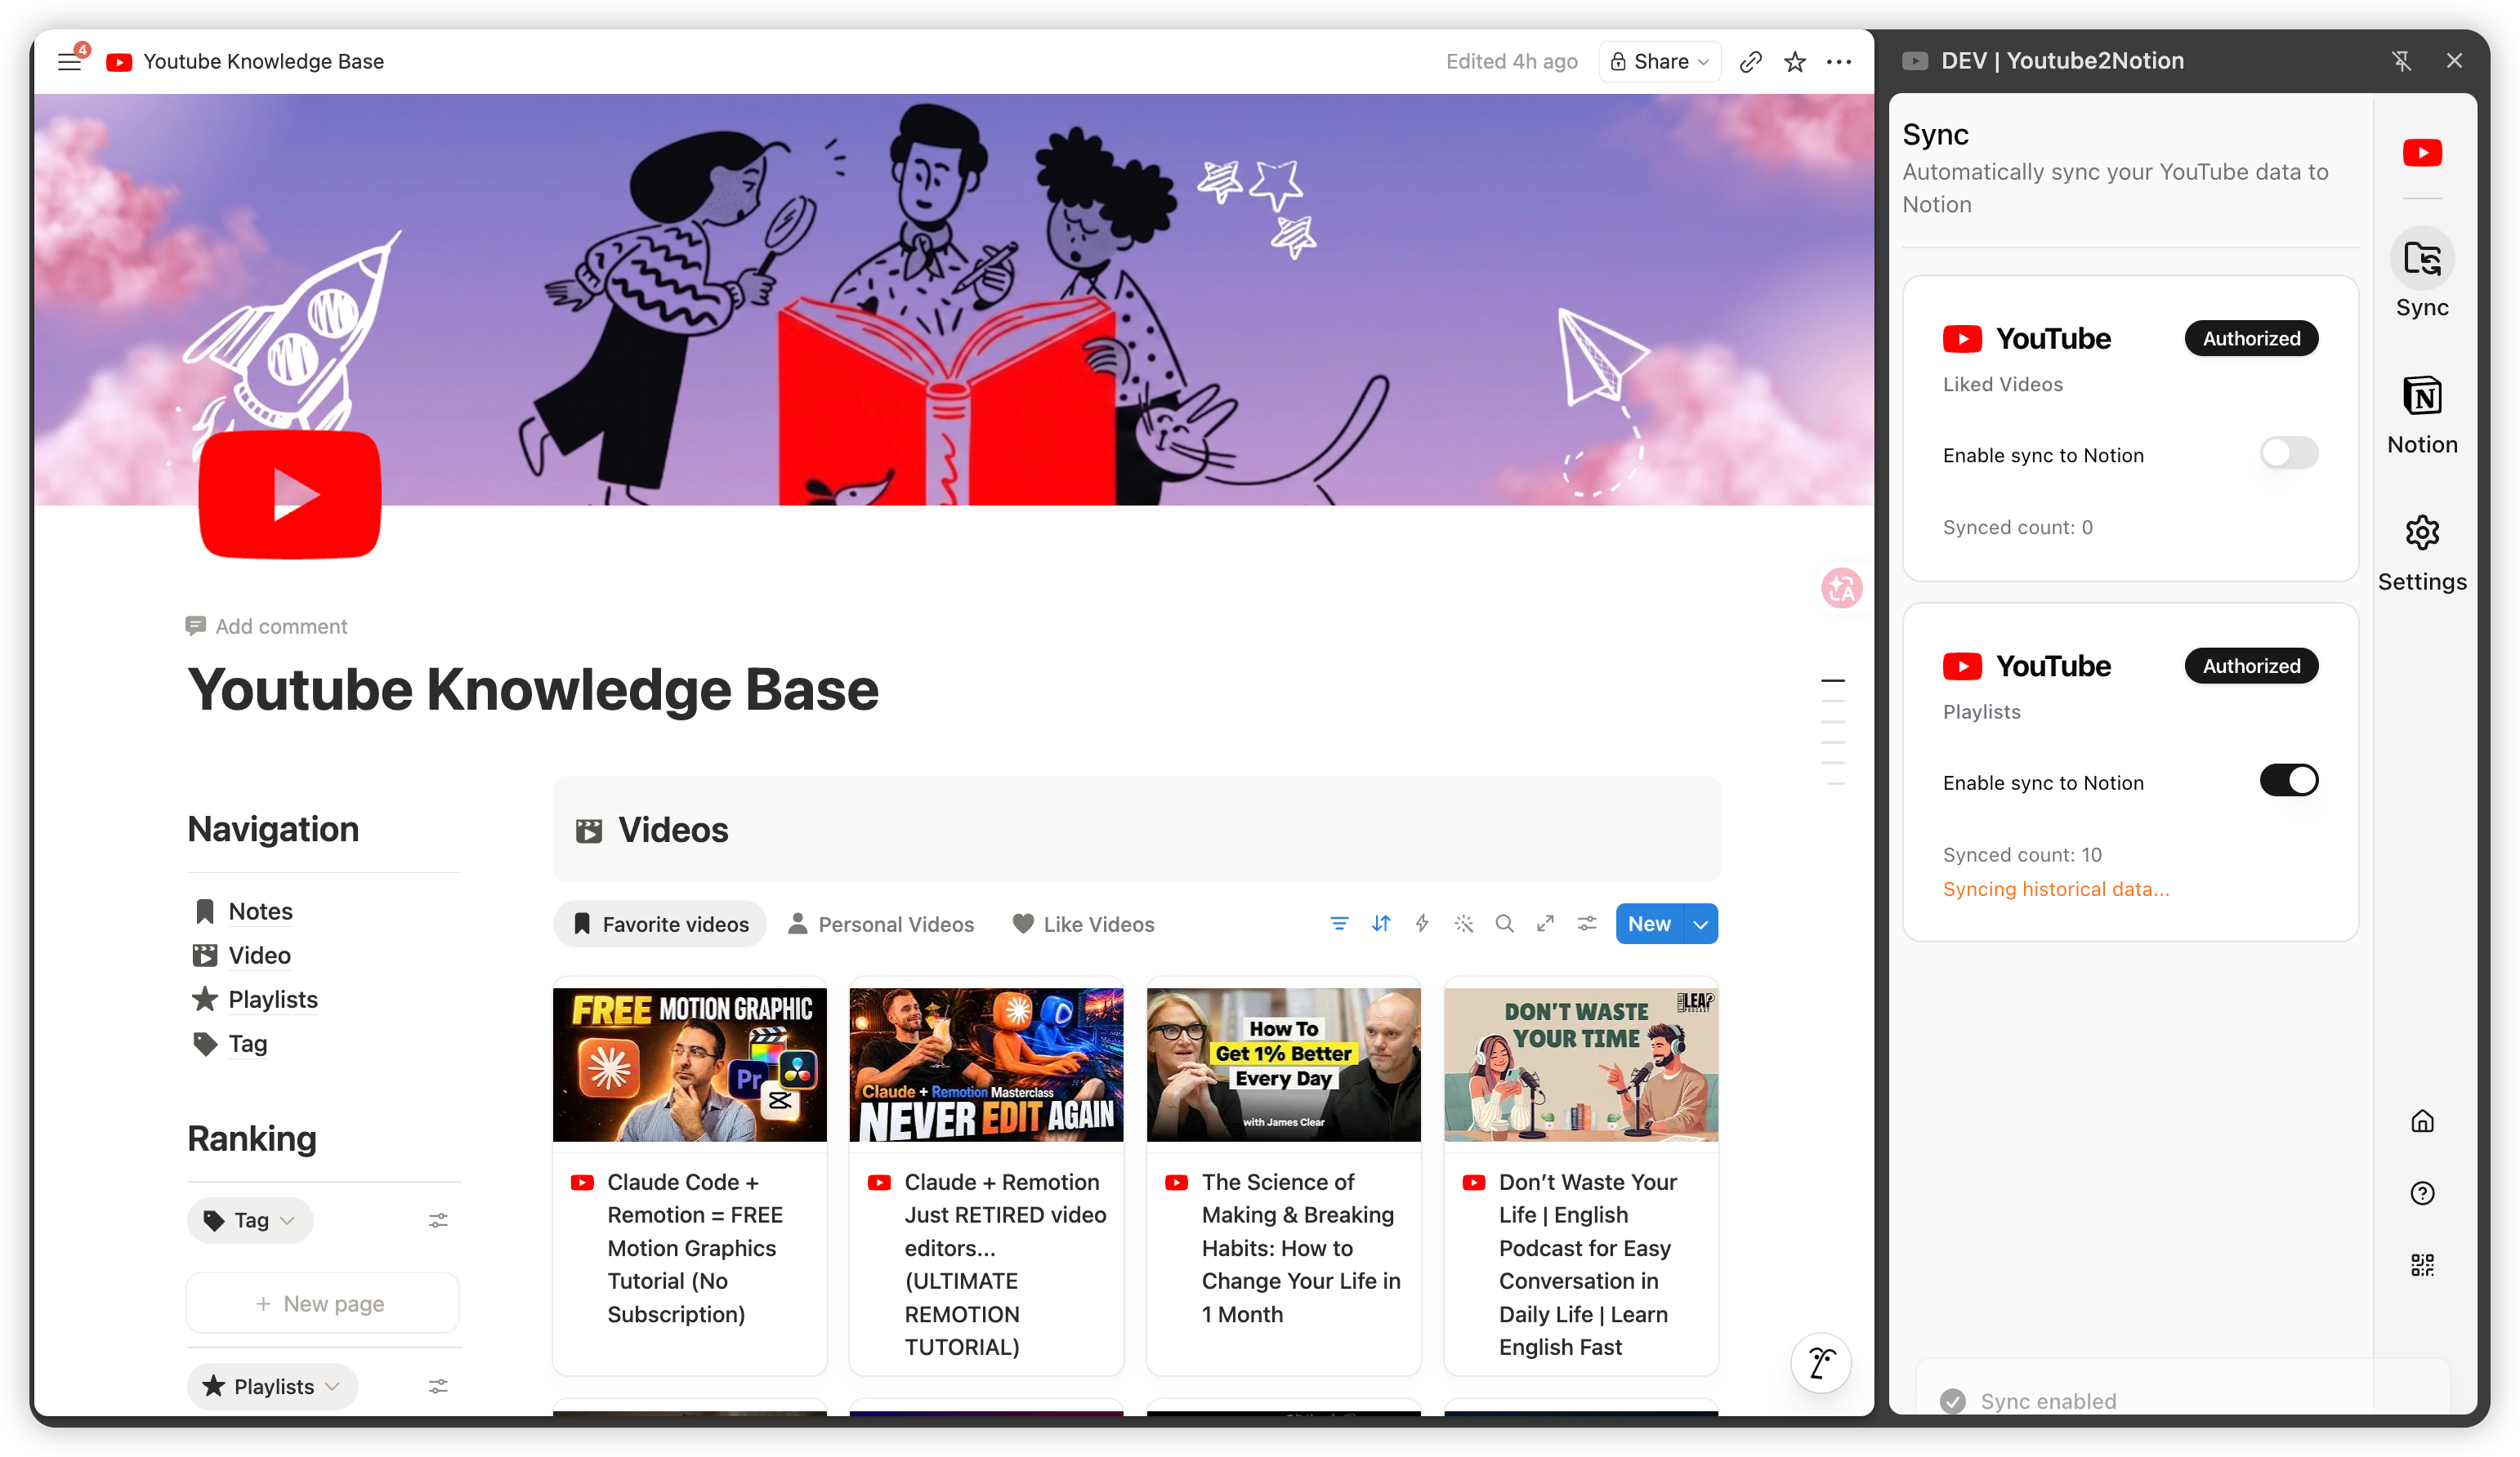This screenshot has width=2520, height=1457.
Task: Open the Video navigation link
Action: click(259, 956)
